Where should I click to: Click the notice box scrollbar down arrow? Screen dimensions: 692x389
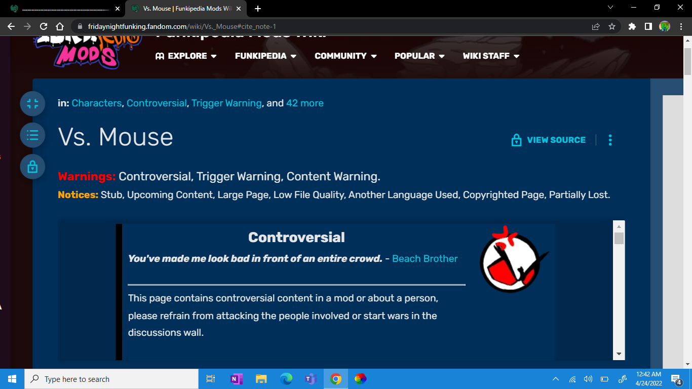point(619,354)
